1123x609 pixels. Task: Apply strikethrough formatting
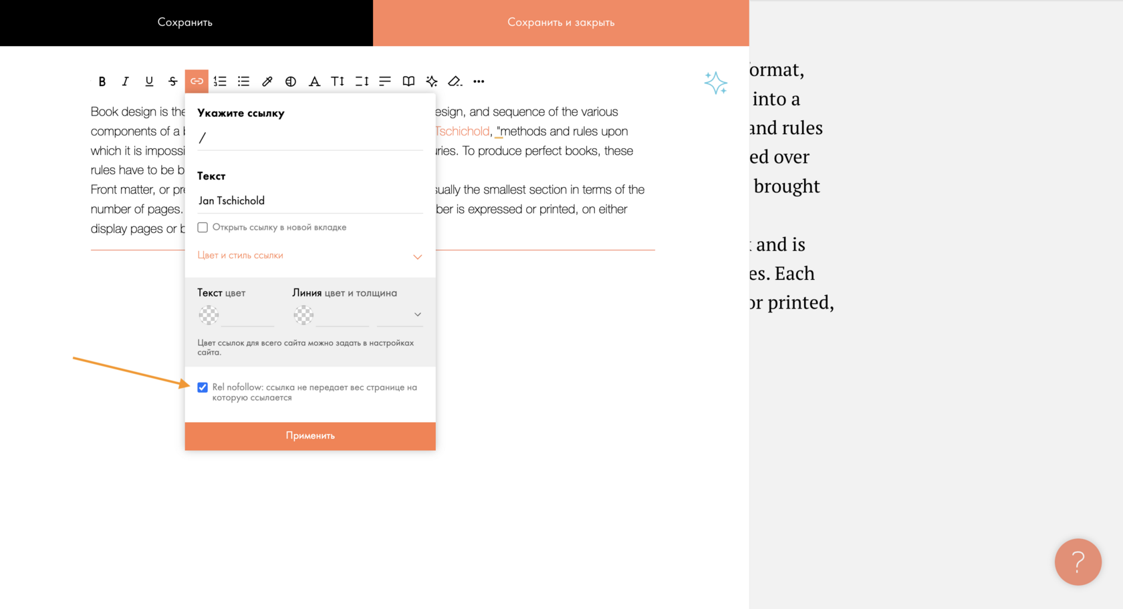tap(172, 81)
